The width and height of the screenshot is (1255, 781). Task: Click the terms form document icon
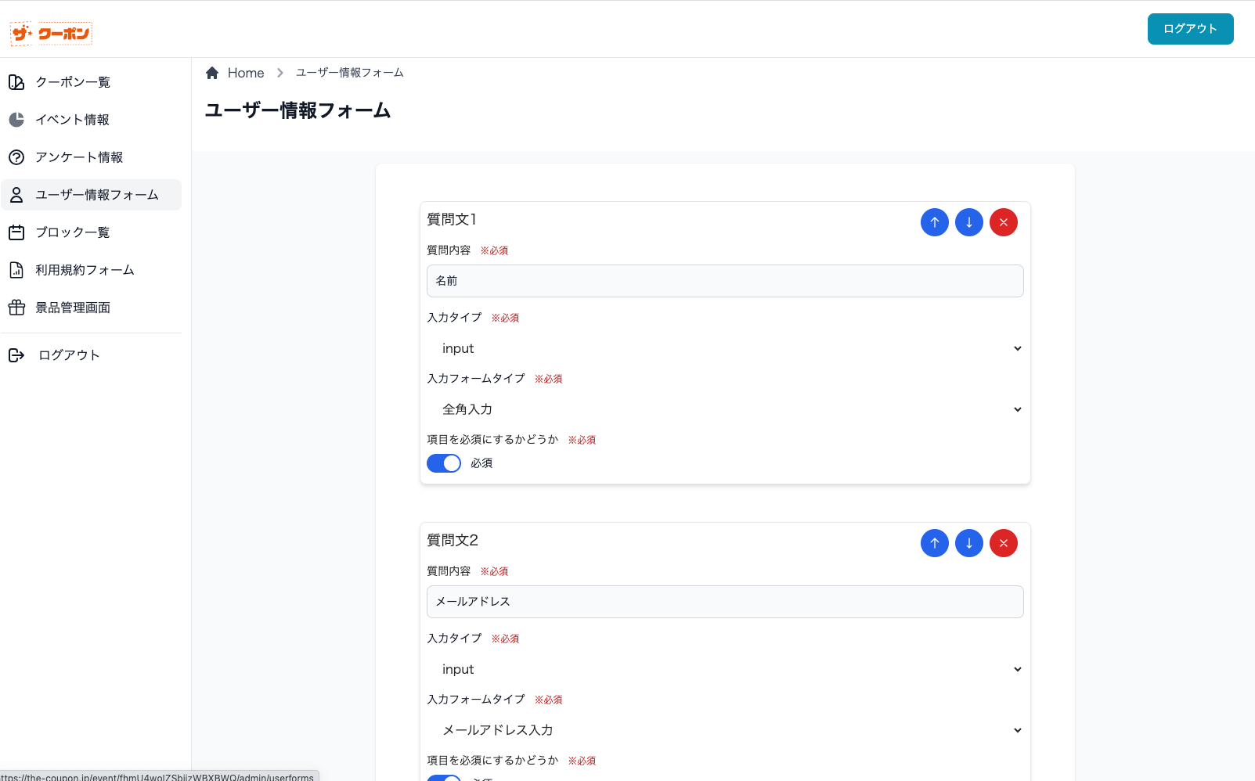16,270
